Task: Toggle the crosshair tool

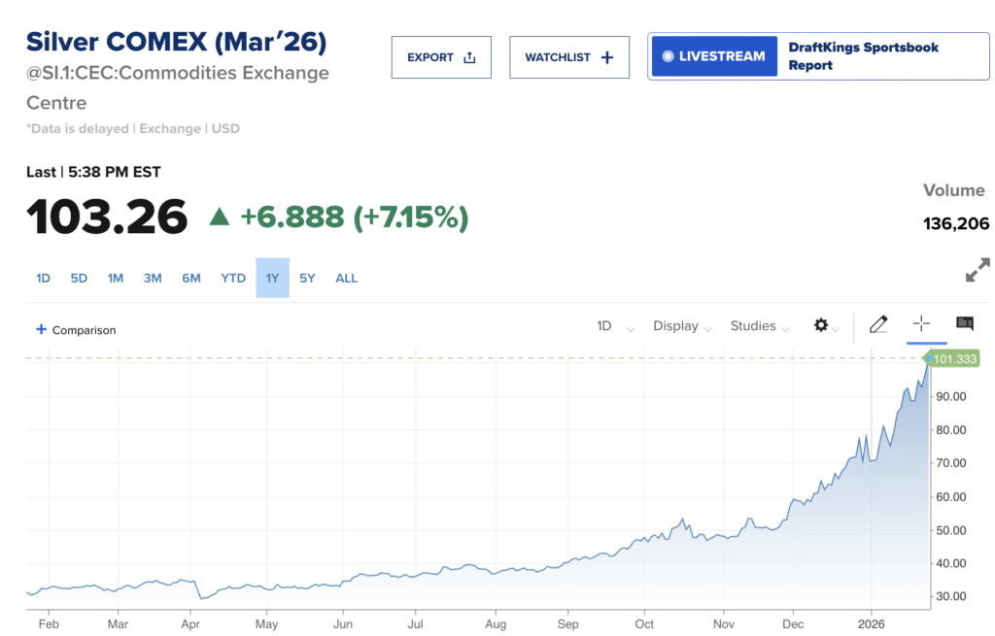Action: coord(921,324)
